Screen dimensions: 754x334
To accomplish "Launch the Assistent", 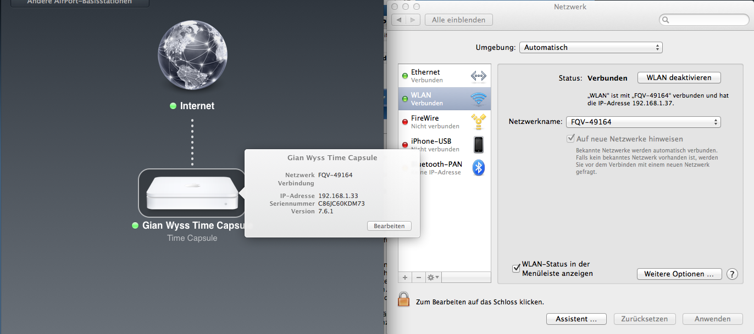I will [576, 319].
